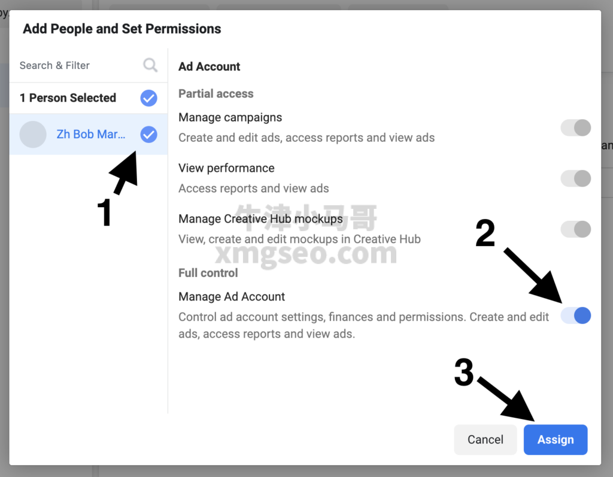Screen dimensions: 613x477
Task: Focus the Search & Filter field
Action: [72, 65]
